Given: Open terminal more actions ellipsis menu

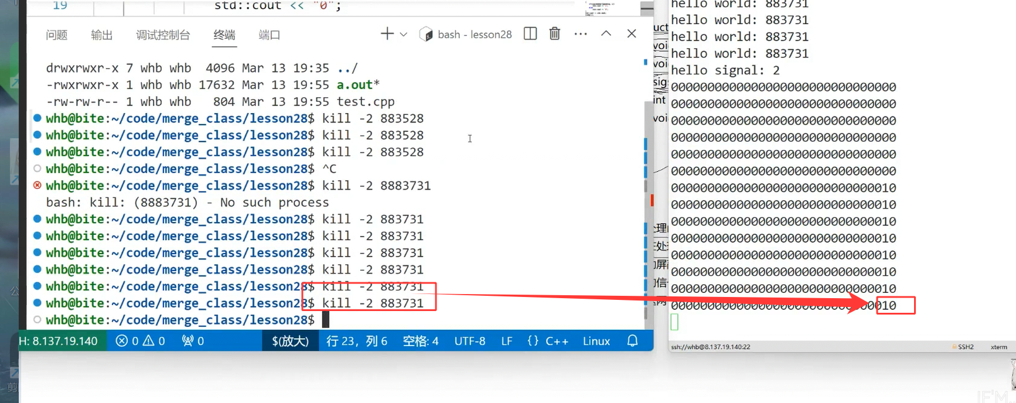Looking at the screenshot, I should click(581, 34).
